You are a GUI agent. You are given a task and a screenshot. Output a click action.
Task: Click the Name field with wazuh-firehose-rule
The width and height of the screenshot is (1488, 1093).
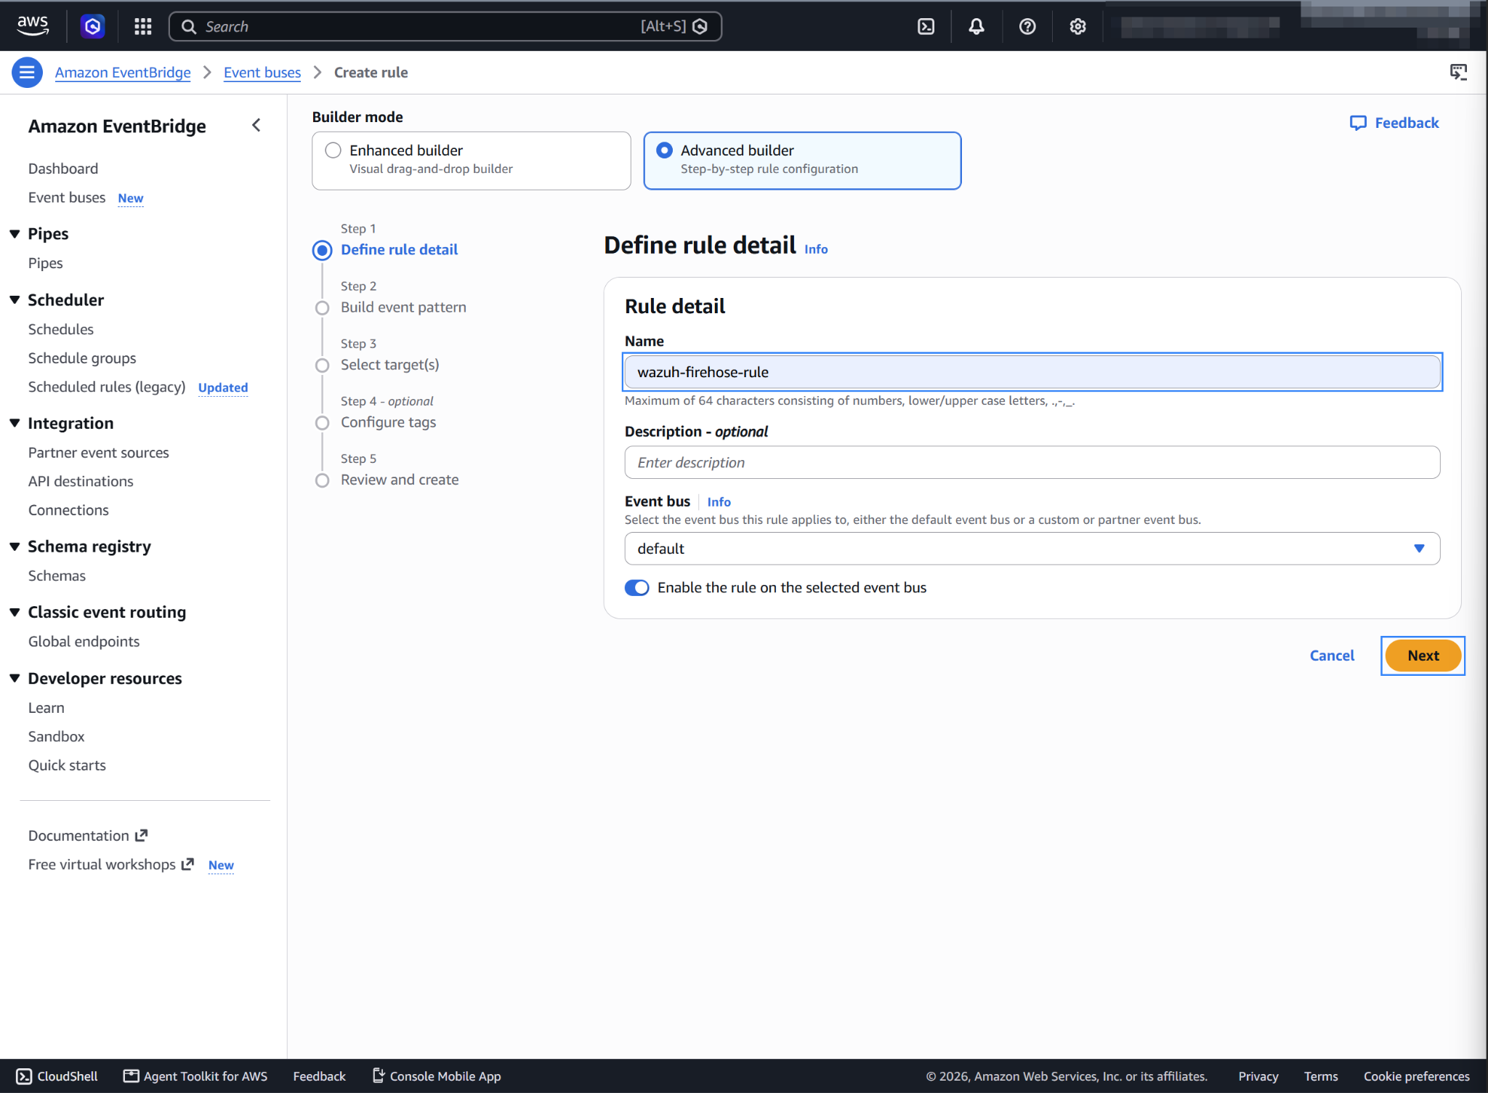1032,372
